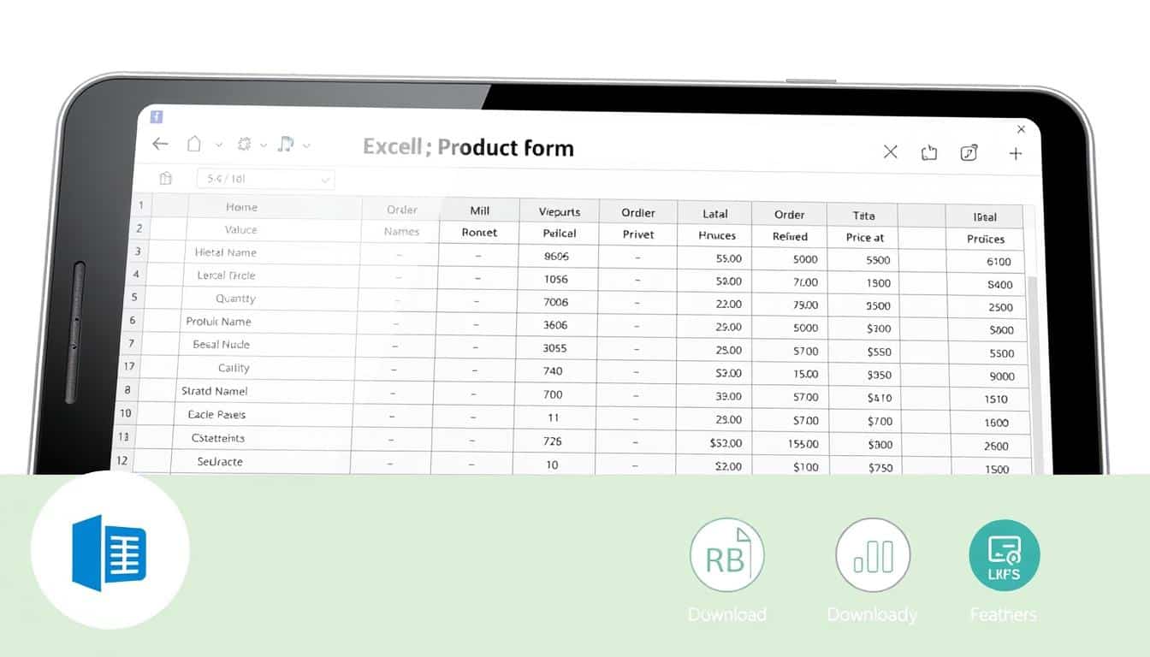Click the 'Pelical' cell in row 2
The width and height of the screenshot is (1150, 657).
tap(560, 233)
